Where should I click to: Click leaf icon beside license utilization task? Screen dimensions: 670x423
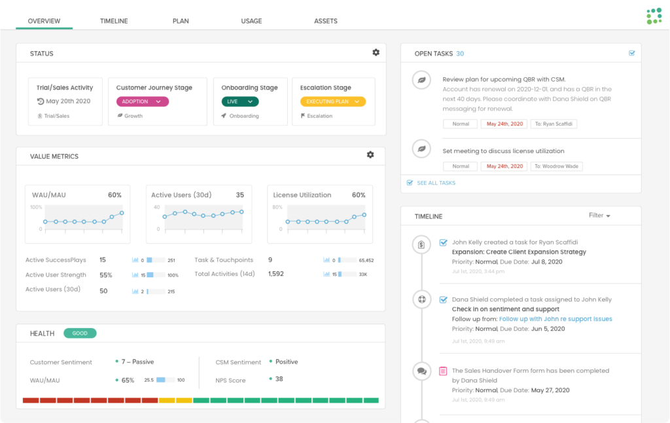point(421,148)
